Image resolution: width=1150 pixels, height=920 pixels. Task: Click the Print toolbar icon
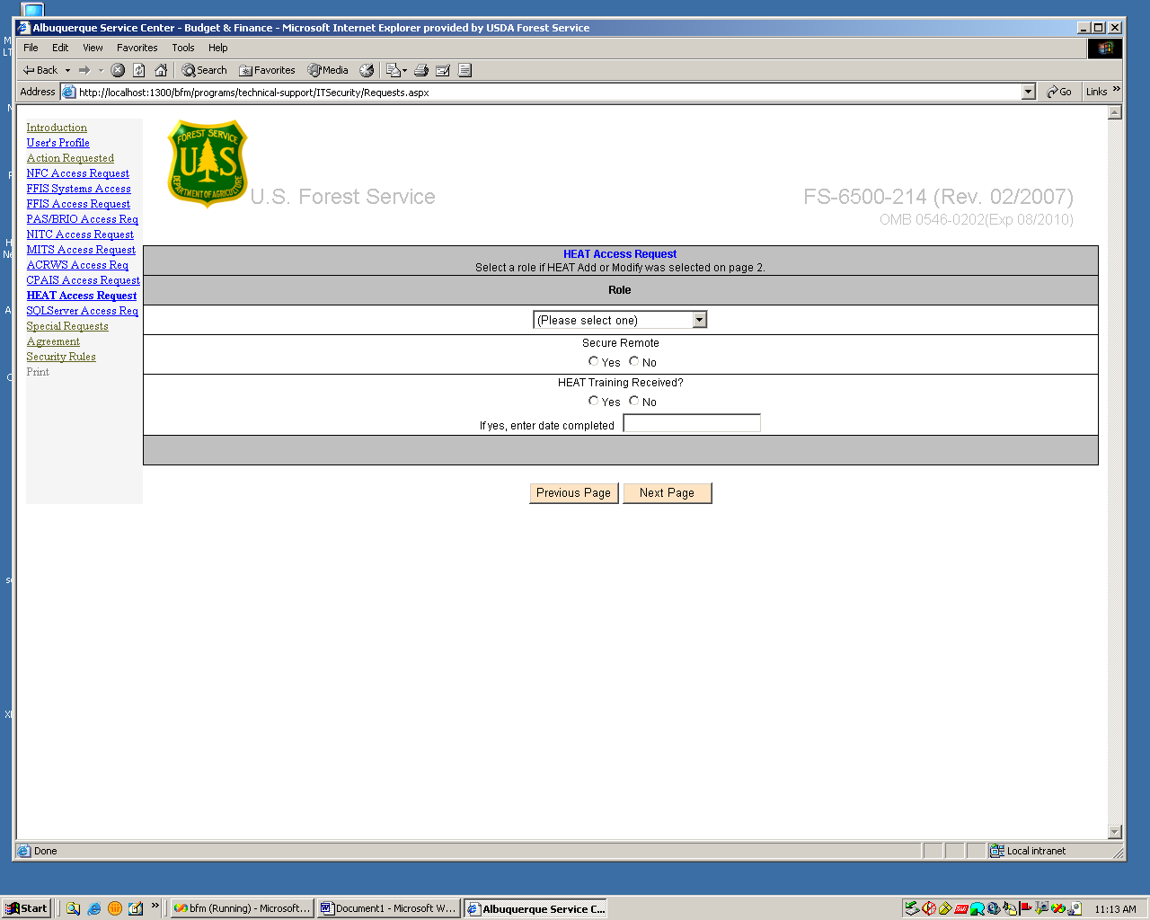point(420,70)
